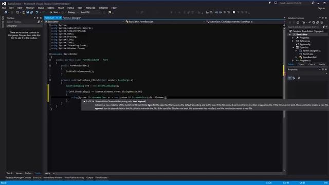This screenshot has height=185, width=329.
Task: Open the Debug configuration dropdown
Action: (73, 12)
